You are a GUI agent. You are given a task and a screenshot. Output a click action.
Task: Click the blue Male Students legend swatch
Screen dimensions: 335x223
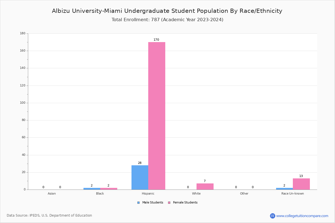(138, 203)
